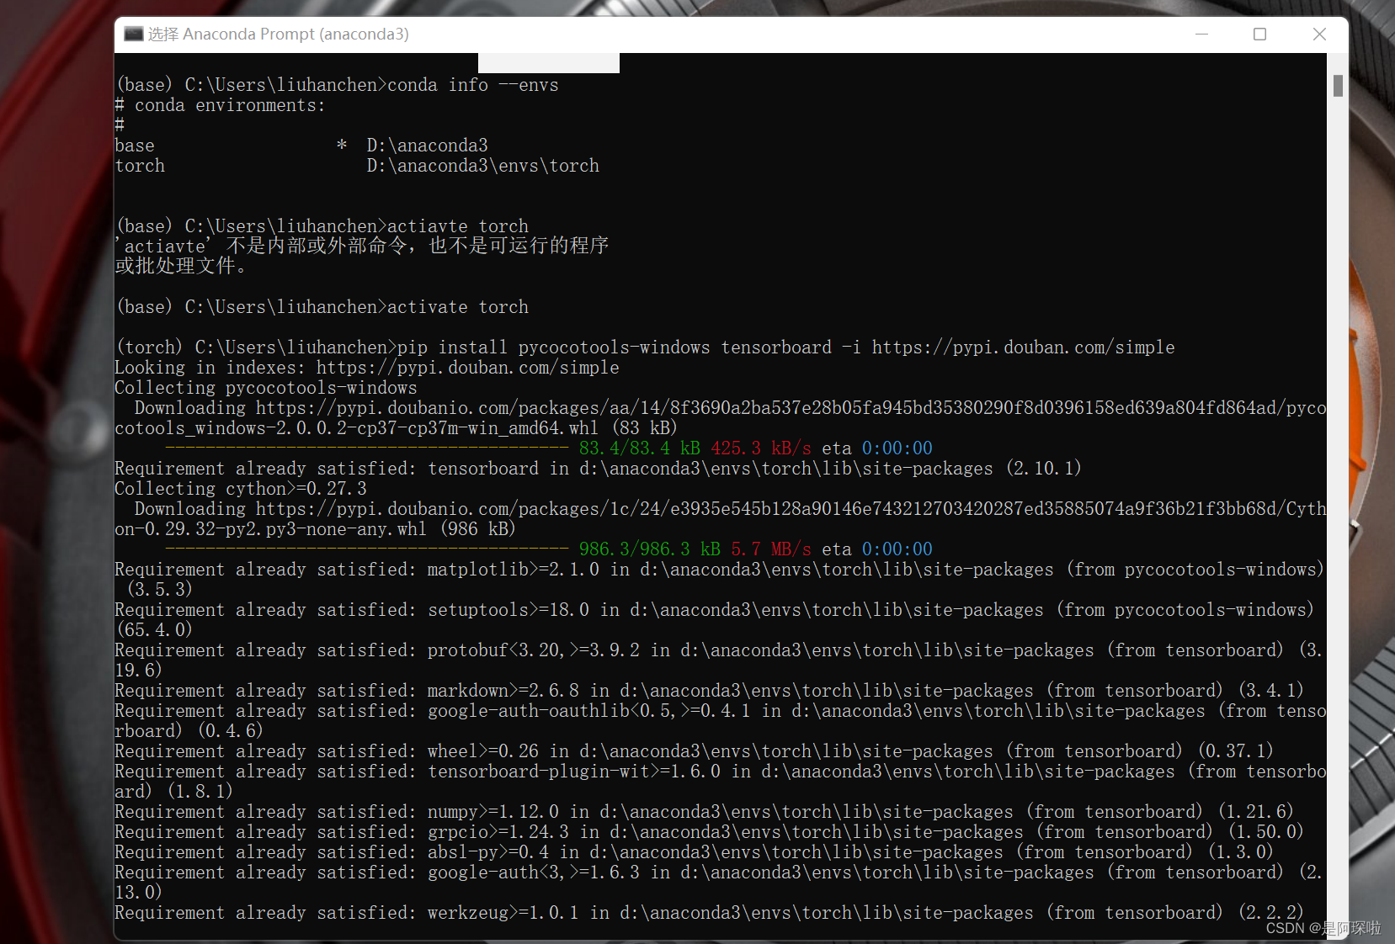1395x944 pixels.
Task: Minimize the Anaconda Prompt window
Action: [x=1201, y=34]
